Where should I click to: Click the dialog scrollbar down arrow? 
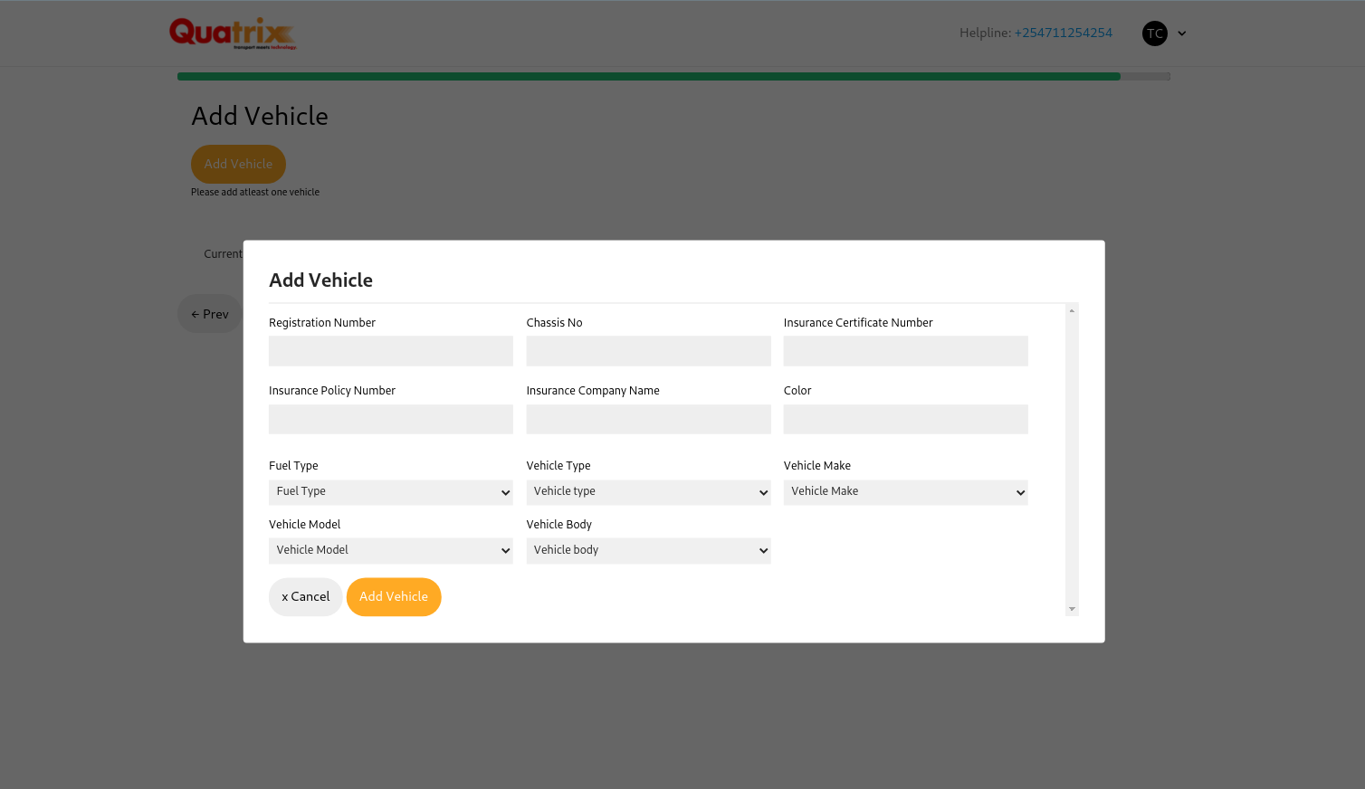pos(1072,609)
